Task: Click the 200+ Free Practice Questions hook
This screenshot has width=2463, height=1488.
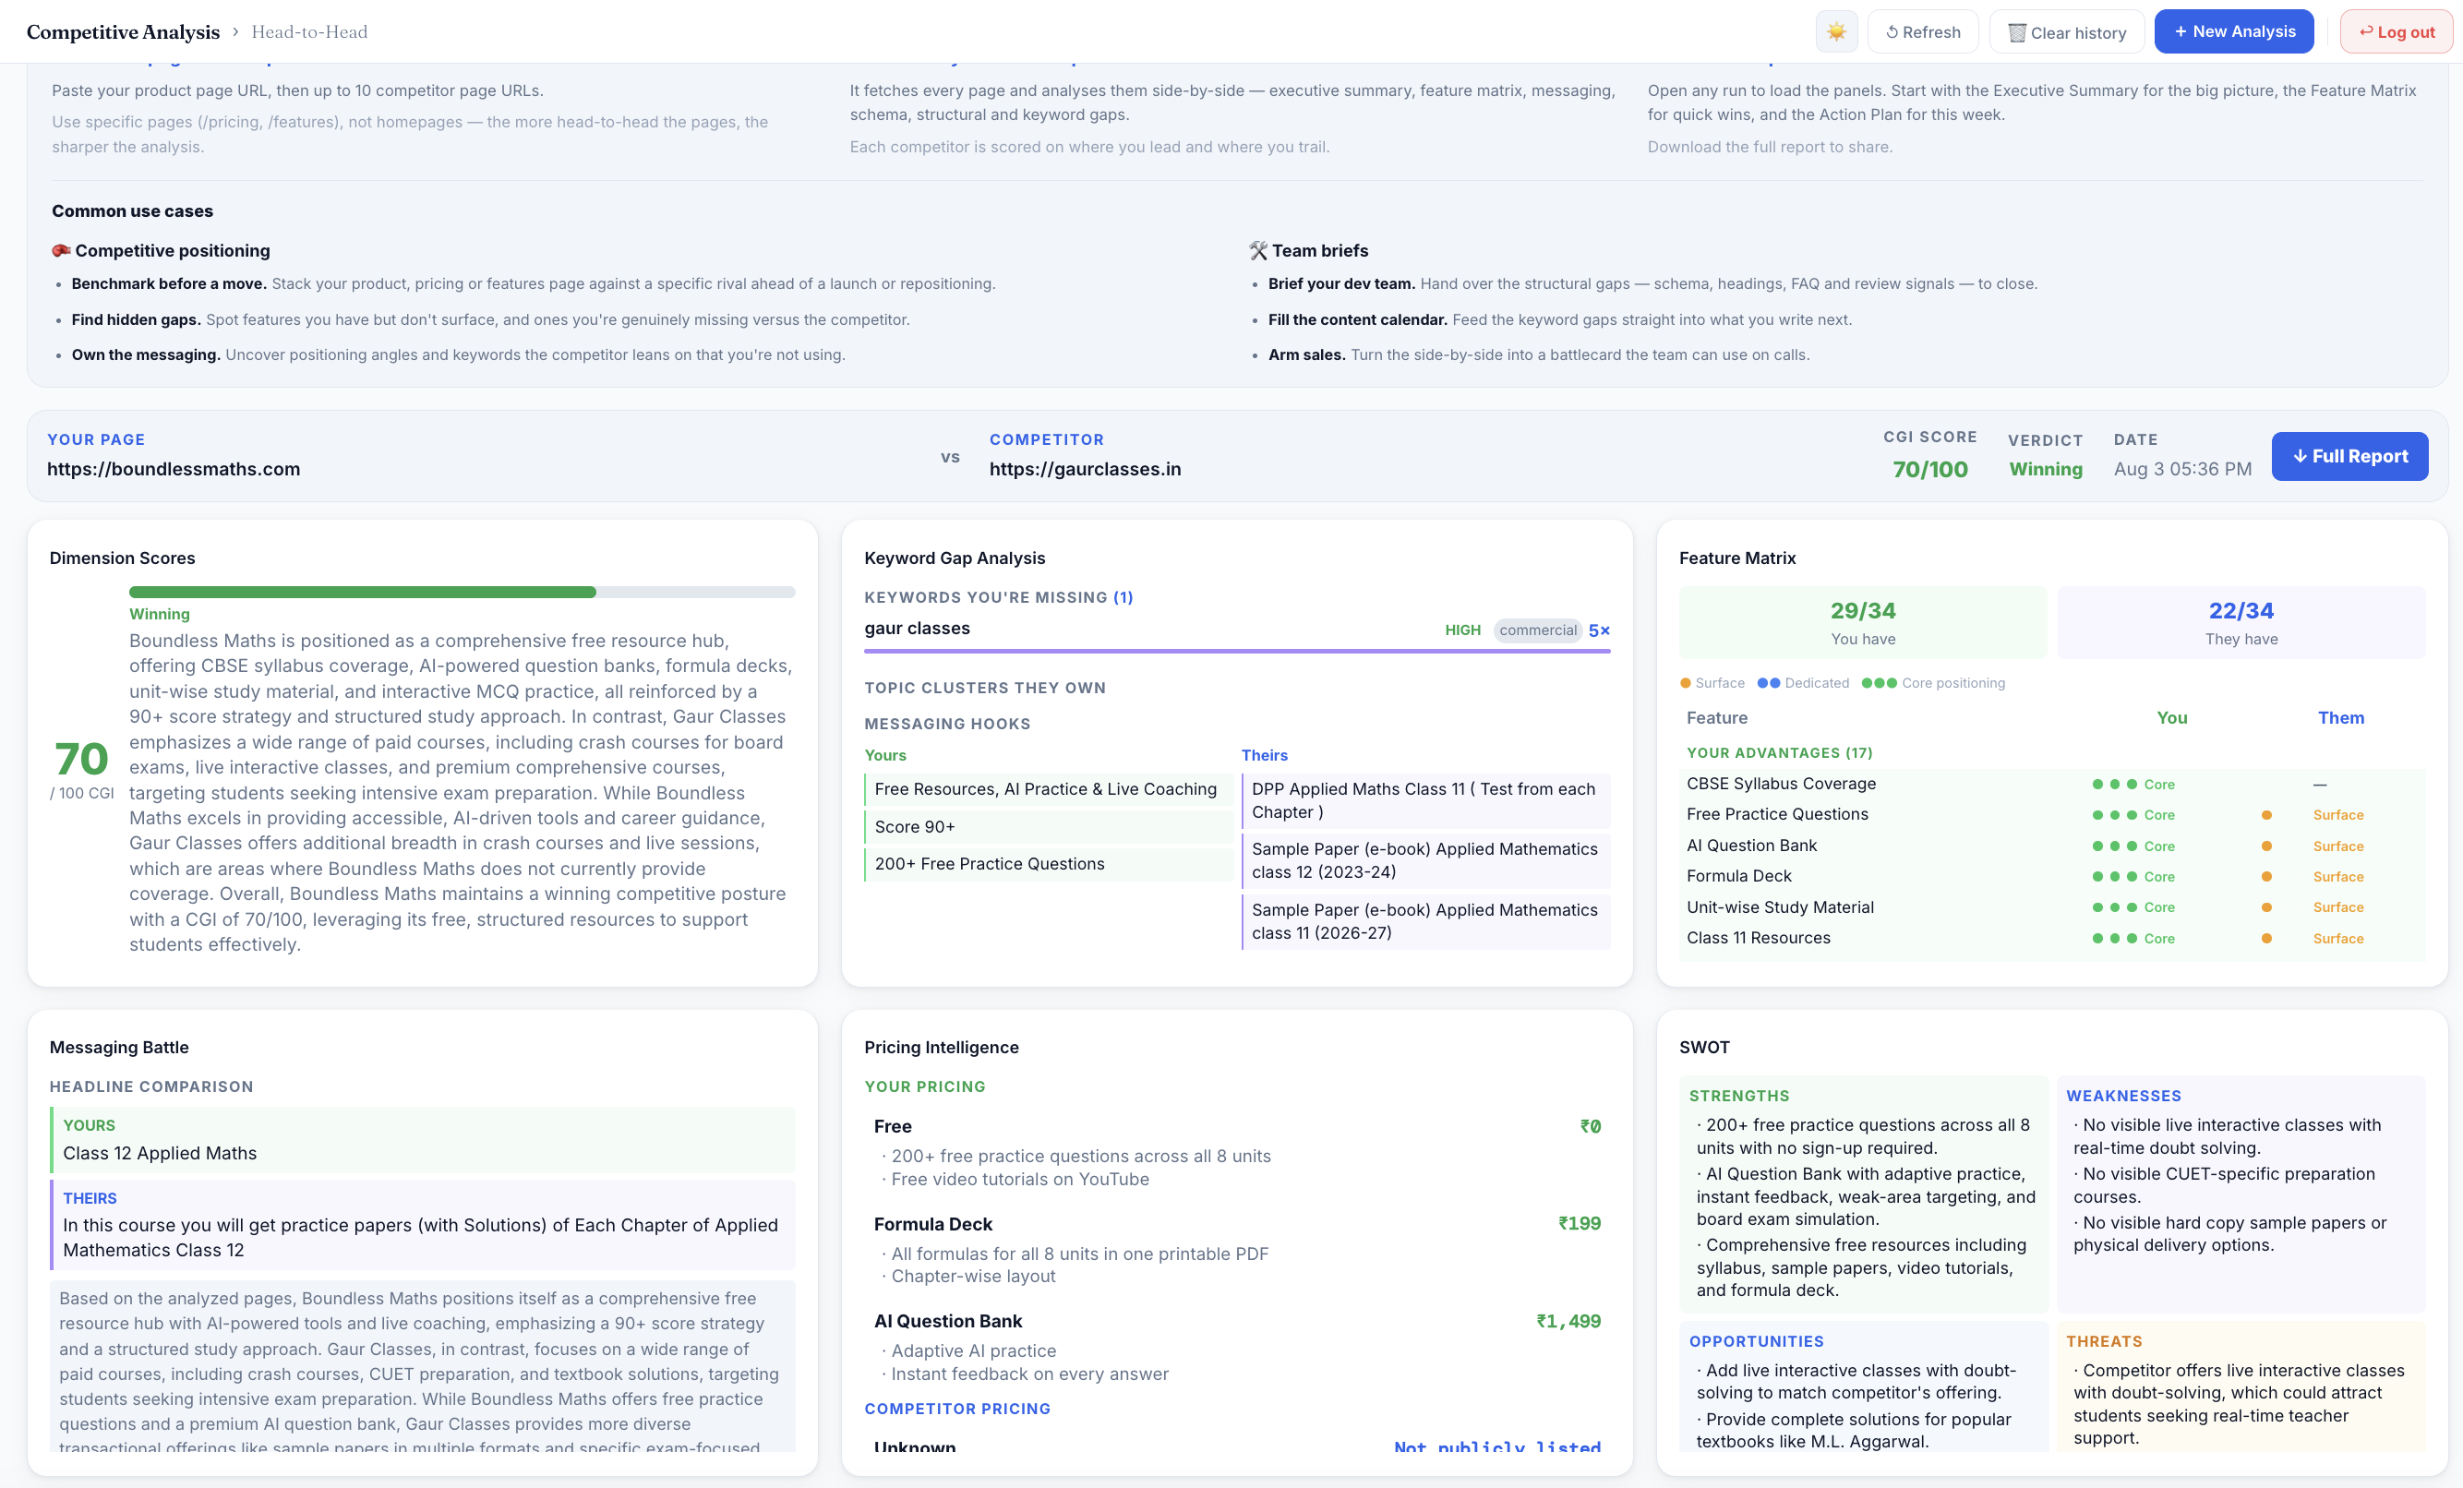Action: [1048, 863]
